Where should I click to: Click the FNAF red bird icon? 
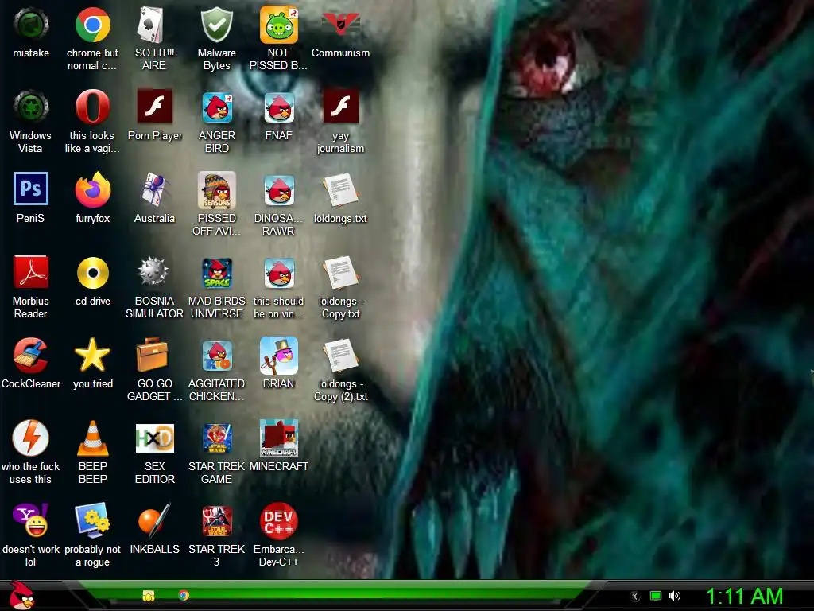(x=279, y=107)
